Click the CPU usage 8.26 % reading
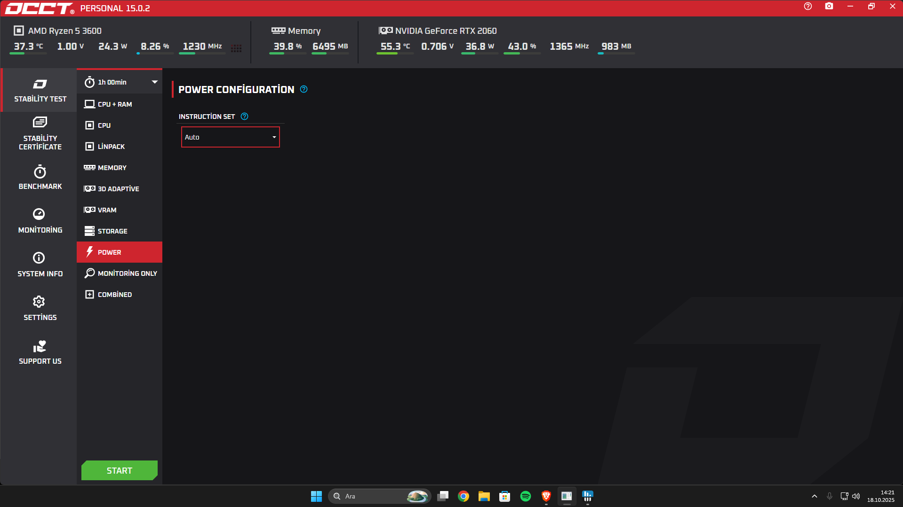Image resolution: width=903 pixels, height=507 pixels. point(155,47)
